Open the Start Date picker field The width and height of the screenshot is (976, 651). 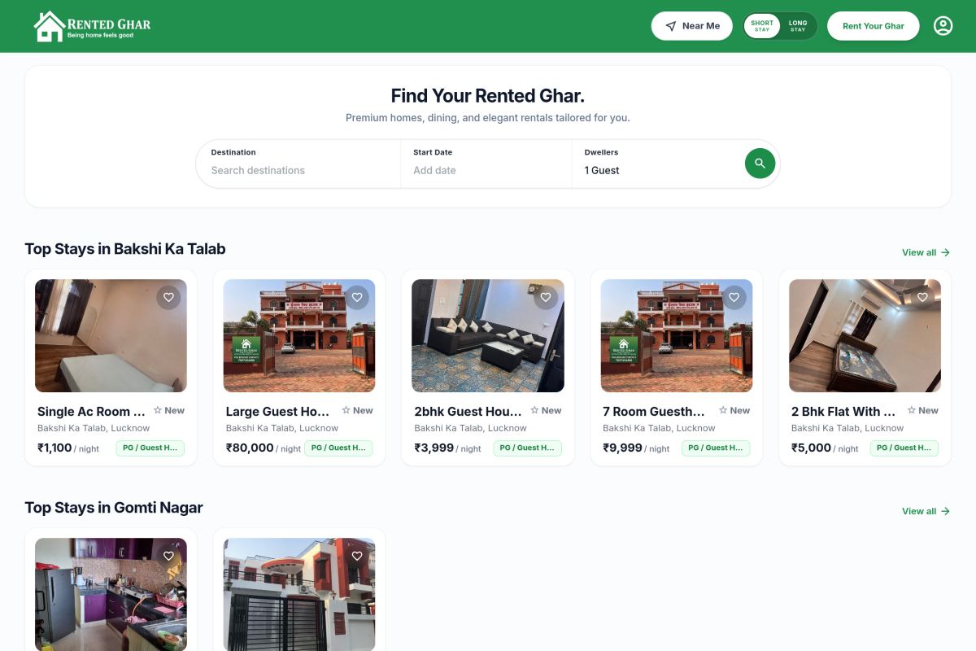tap(486, 164)
